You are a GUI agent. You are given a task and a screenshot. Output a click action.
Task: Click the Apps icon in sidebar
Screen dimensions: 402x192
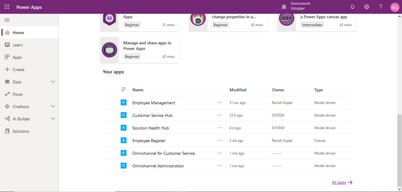pyautogui.click(x=7, y=57)
